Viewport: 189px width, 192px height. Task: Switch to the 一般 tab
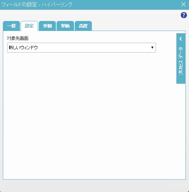pyautogui.click(x=11, y=26)
